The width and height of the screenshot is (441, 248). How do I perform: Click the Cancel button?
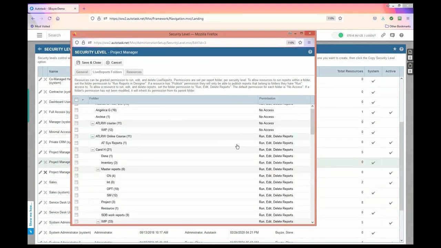(x=114, y=62)
